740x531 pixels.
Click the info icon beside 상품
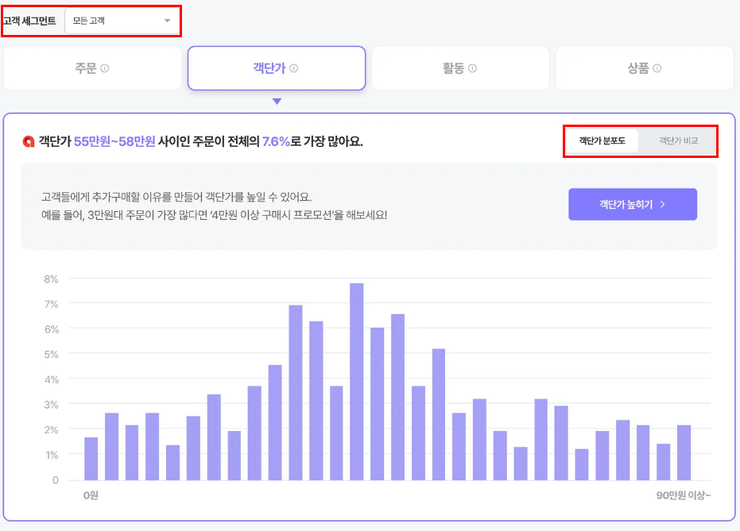pos(657,68)
